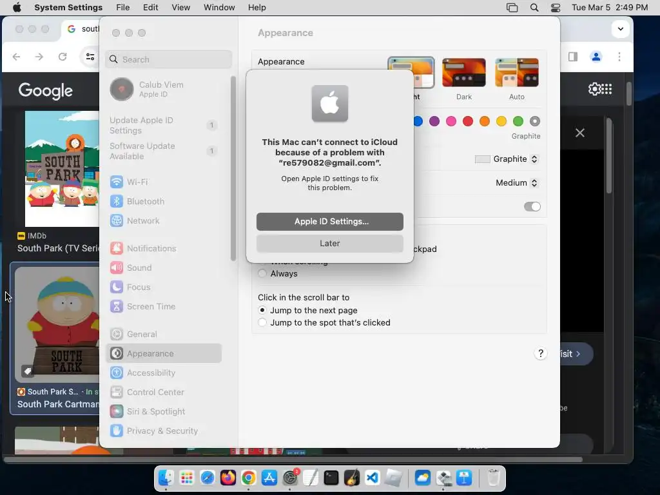This screenshot has width=660, height=495.
Task: Open Accessibility icon in sidebar
Action: (x=117, y=373)
